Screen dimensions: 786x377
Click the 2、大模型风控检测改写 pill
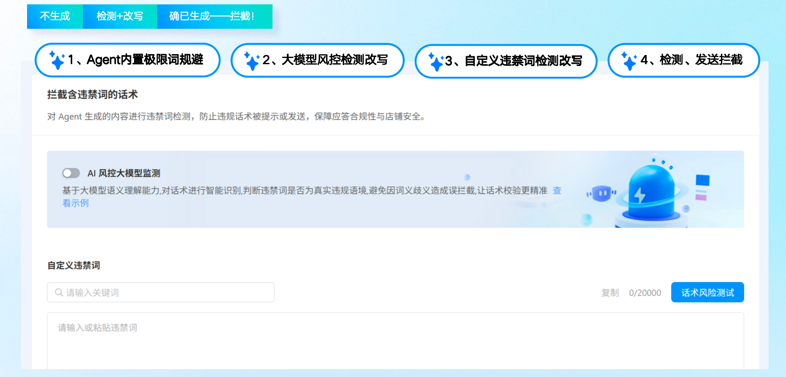pyautogui.click(x=317, y=60)
